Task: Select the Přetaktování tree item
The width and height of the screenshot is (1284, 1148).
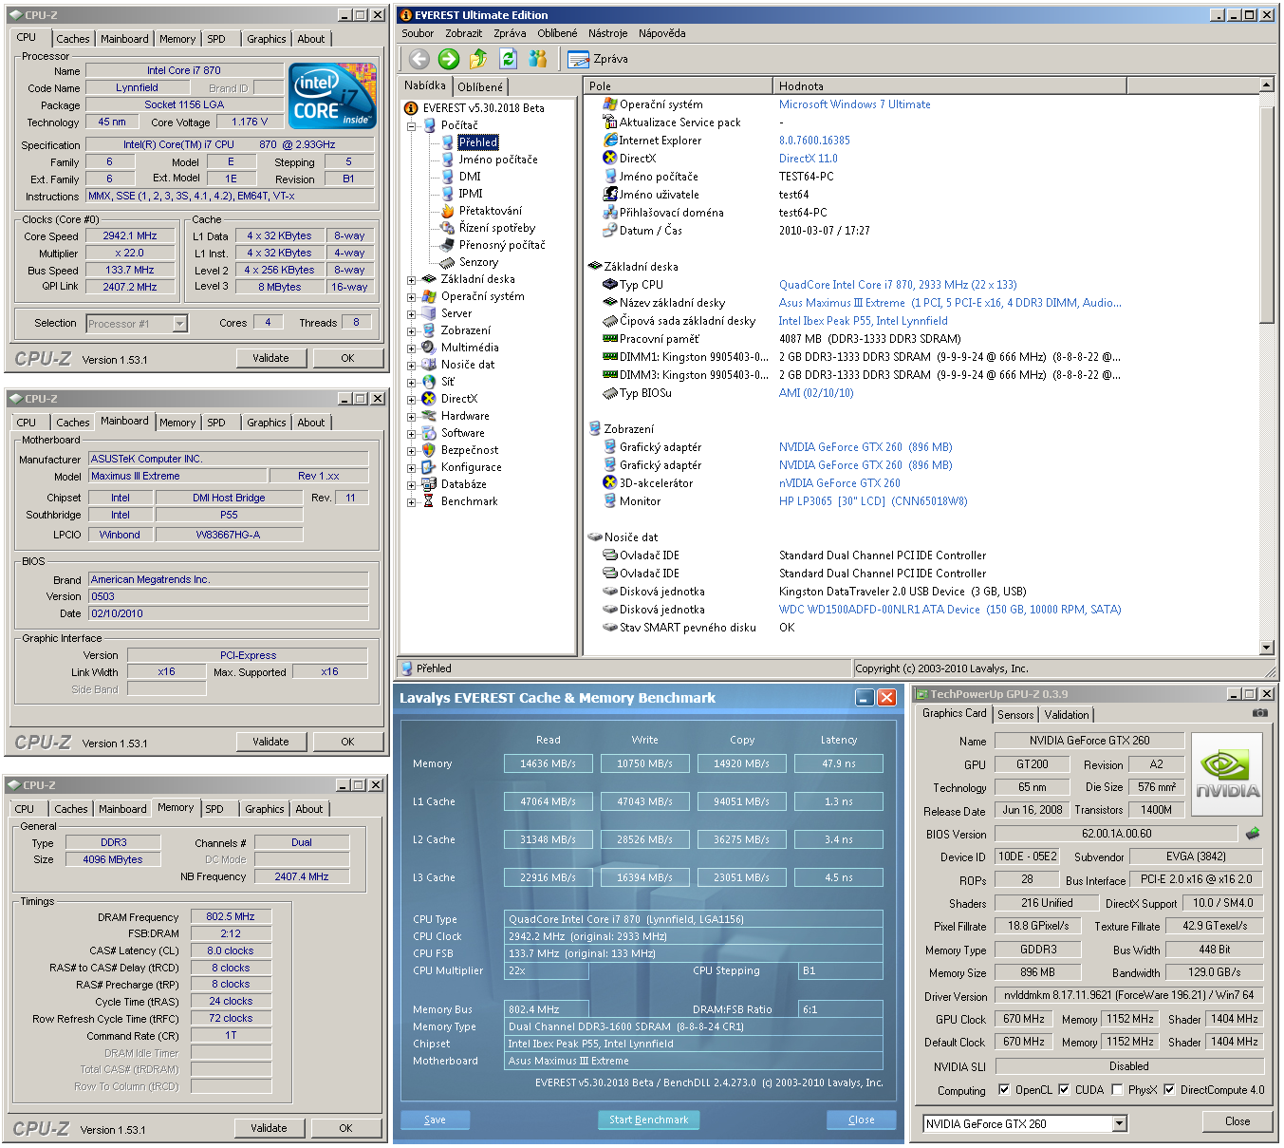Action: (490, 211)
